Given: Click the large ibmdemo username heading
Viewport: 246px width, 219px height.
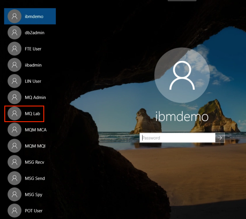Looking at the screenshot, I should [x=182, y=117].
